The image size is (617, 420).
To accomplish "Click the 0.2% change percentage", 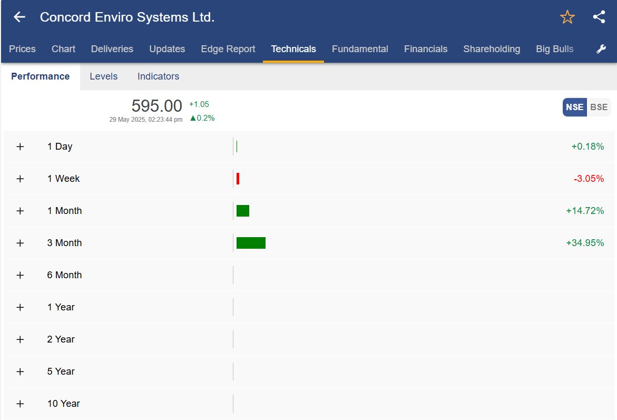I will (x=202, y=118).
